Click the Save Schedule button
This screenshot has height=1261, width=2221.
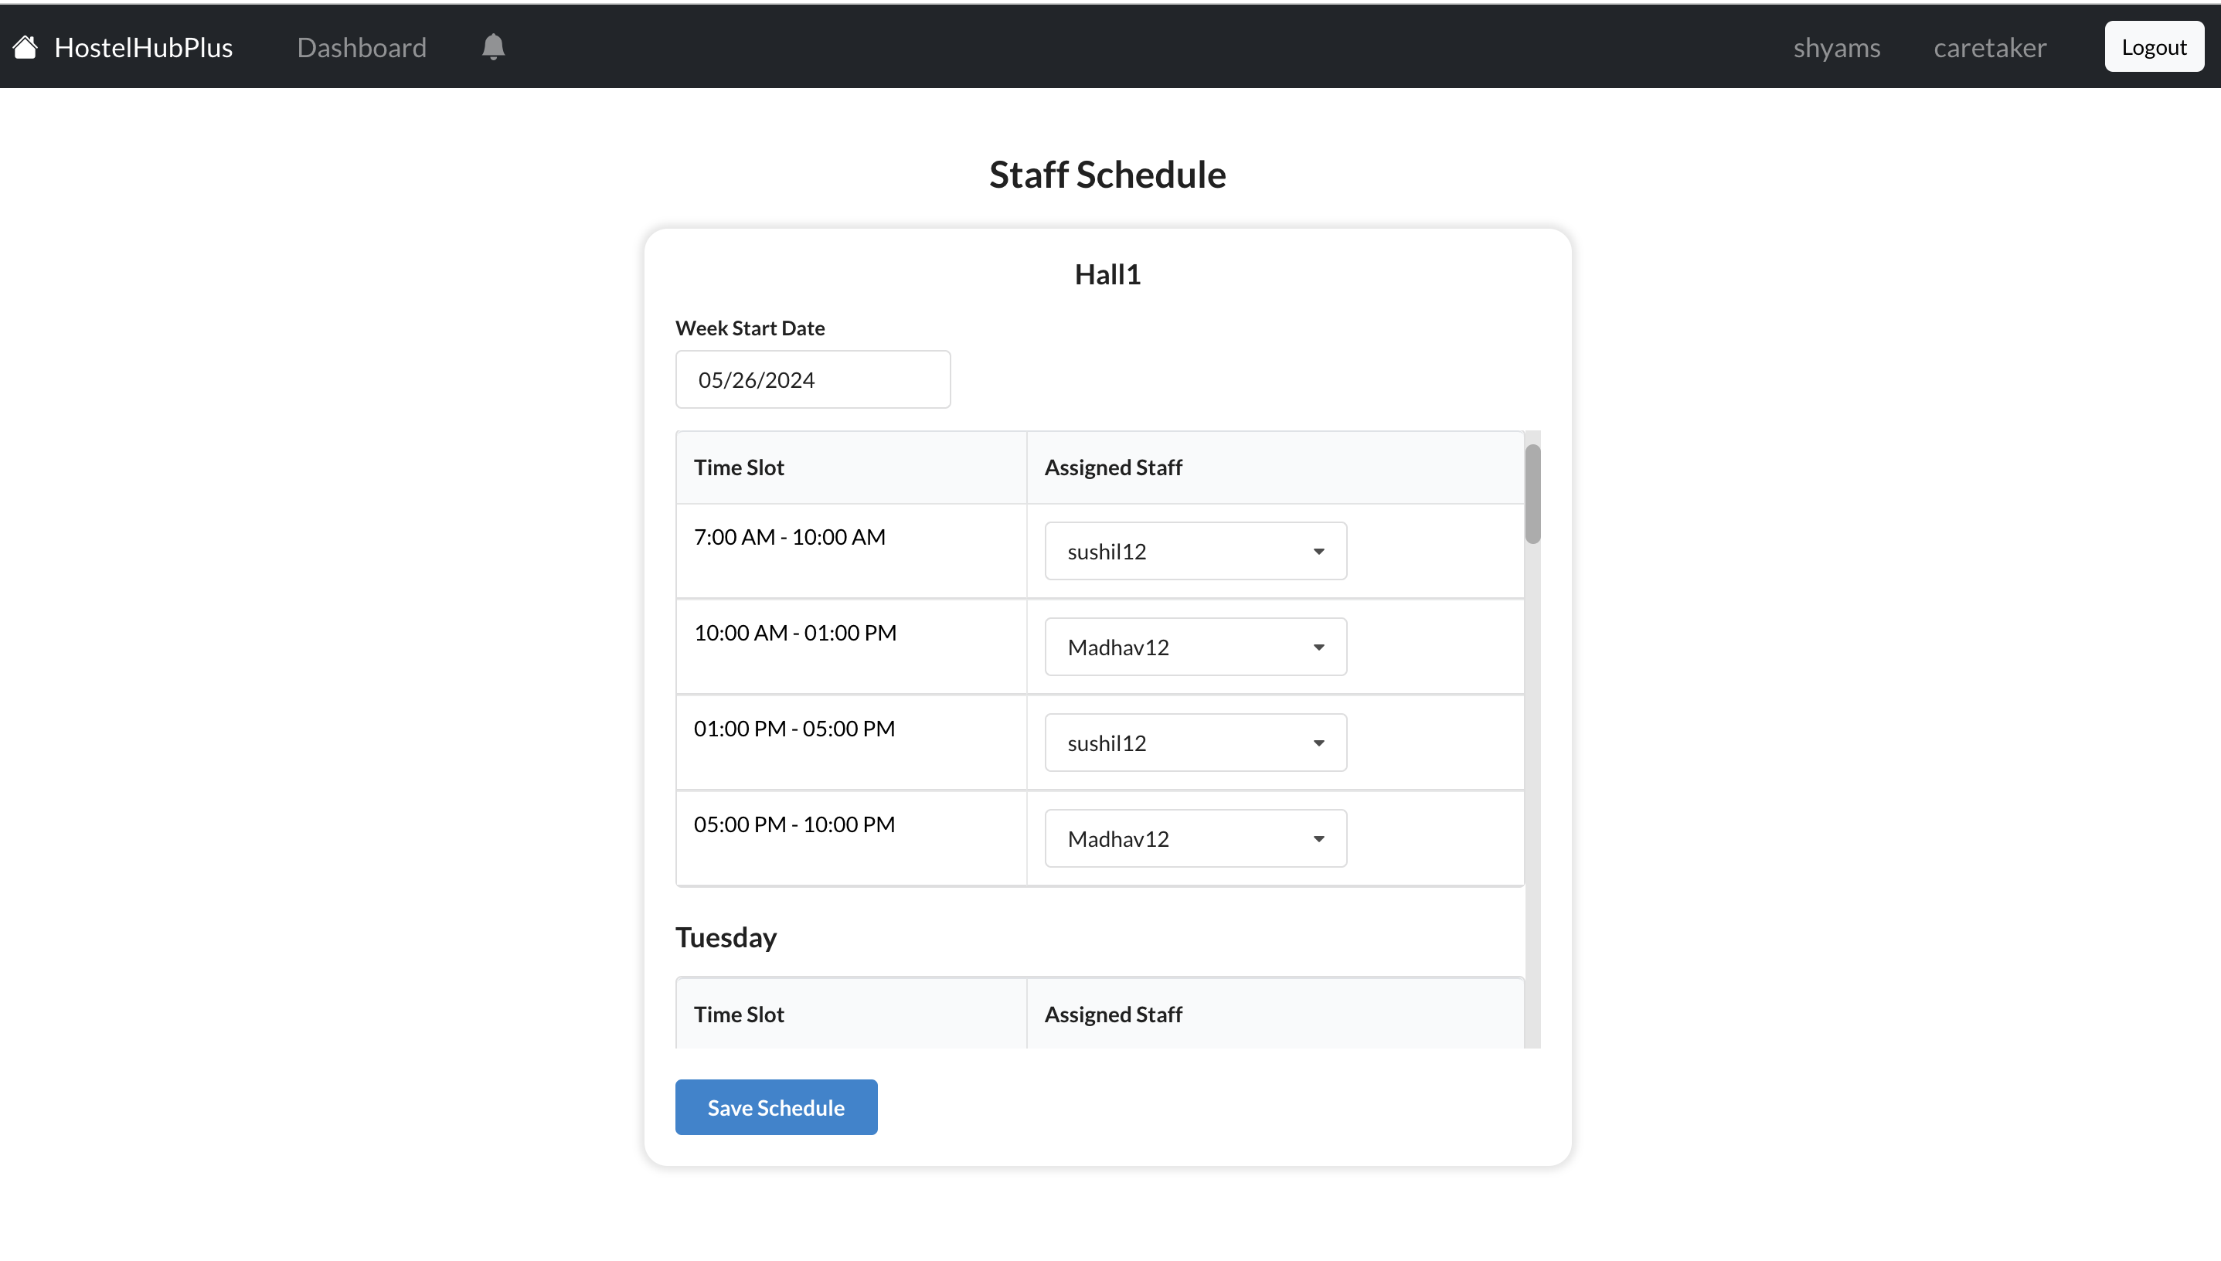click(775, 1106)
